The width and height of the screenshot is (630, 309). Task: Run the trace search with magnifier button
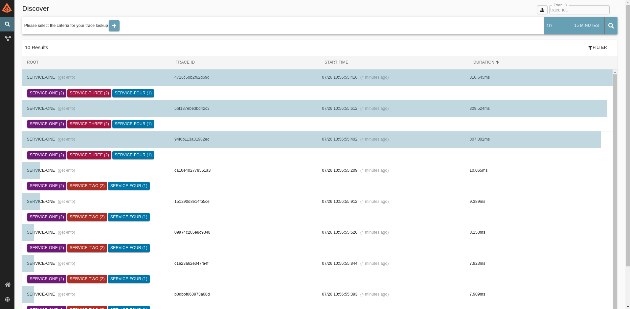tap(611, 26)
